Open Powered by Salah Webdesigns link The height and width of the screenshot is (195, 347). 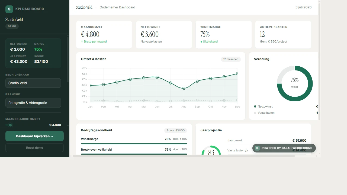(284, 148)
